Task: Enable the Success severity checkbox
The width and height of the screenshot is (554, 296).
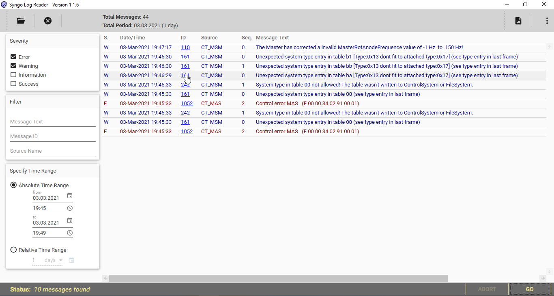Action: (13, 84)
